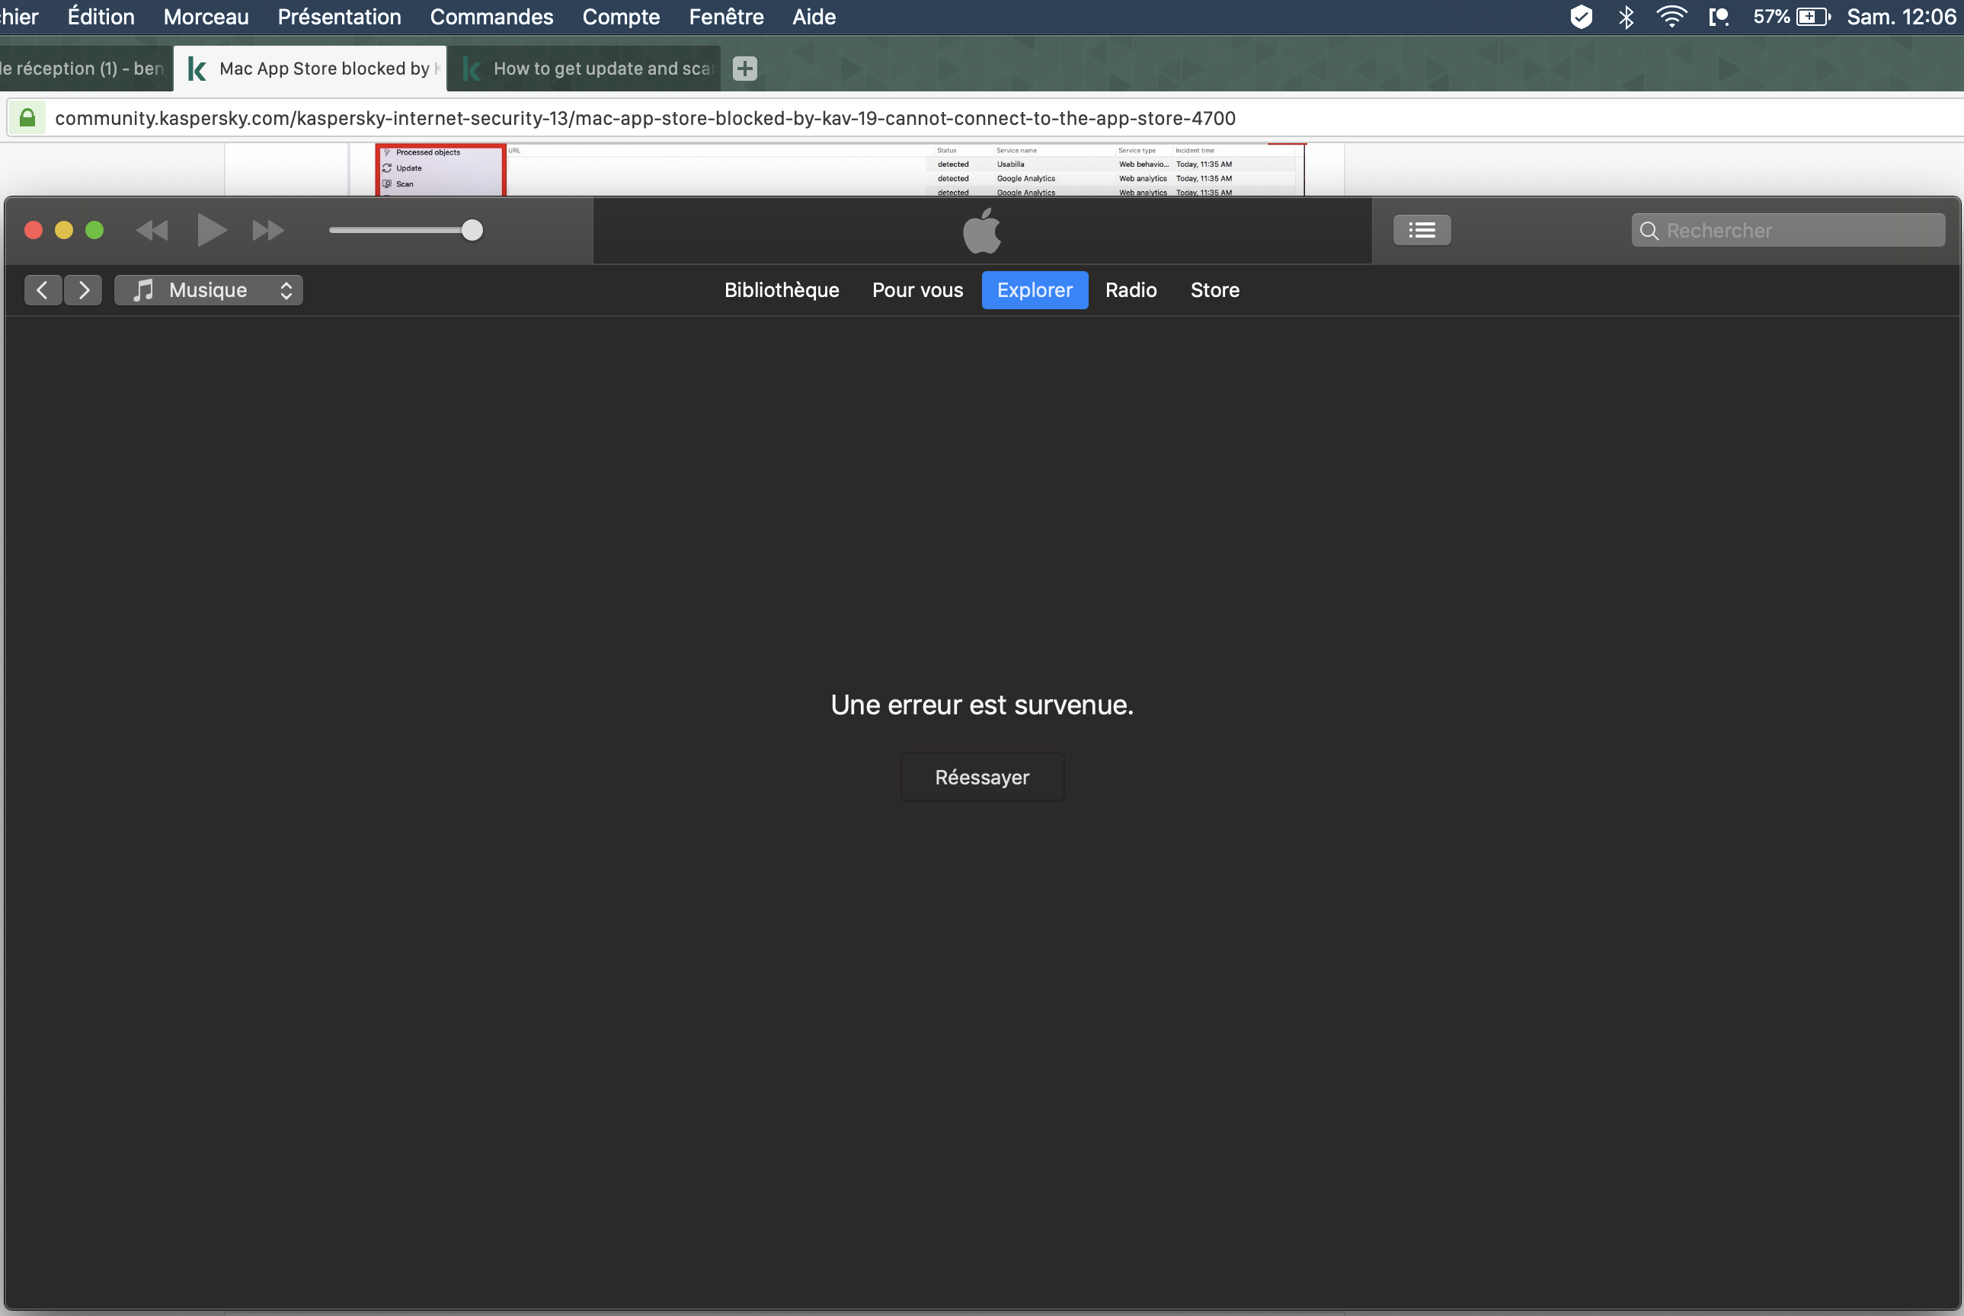Switch to the How to get update browser tab
The width and height of the screenshot is (1964, 1316).
tap(600, 69)
